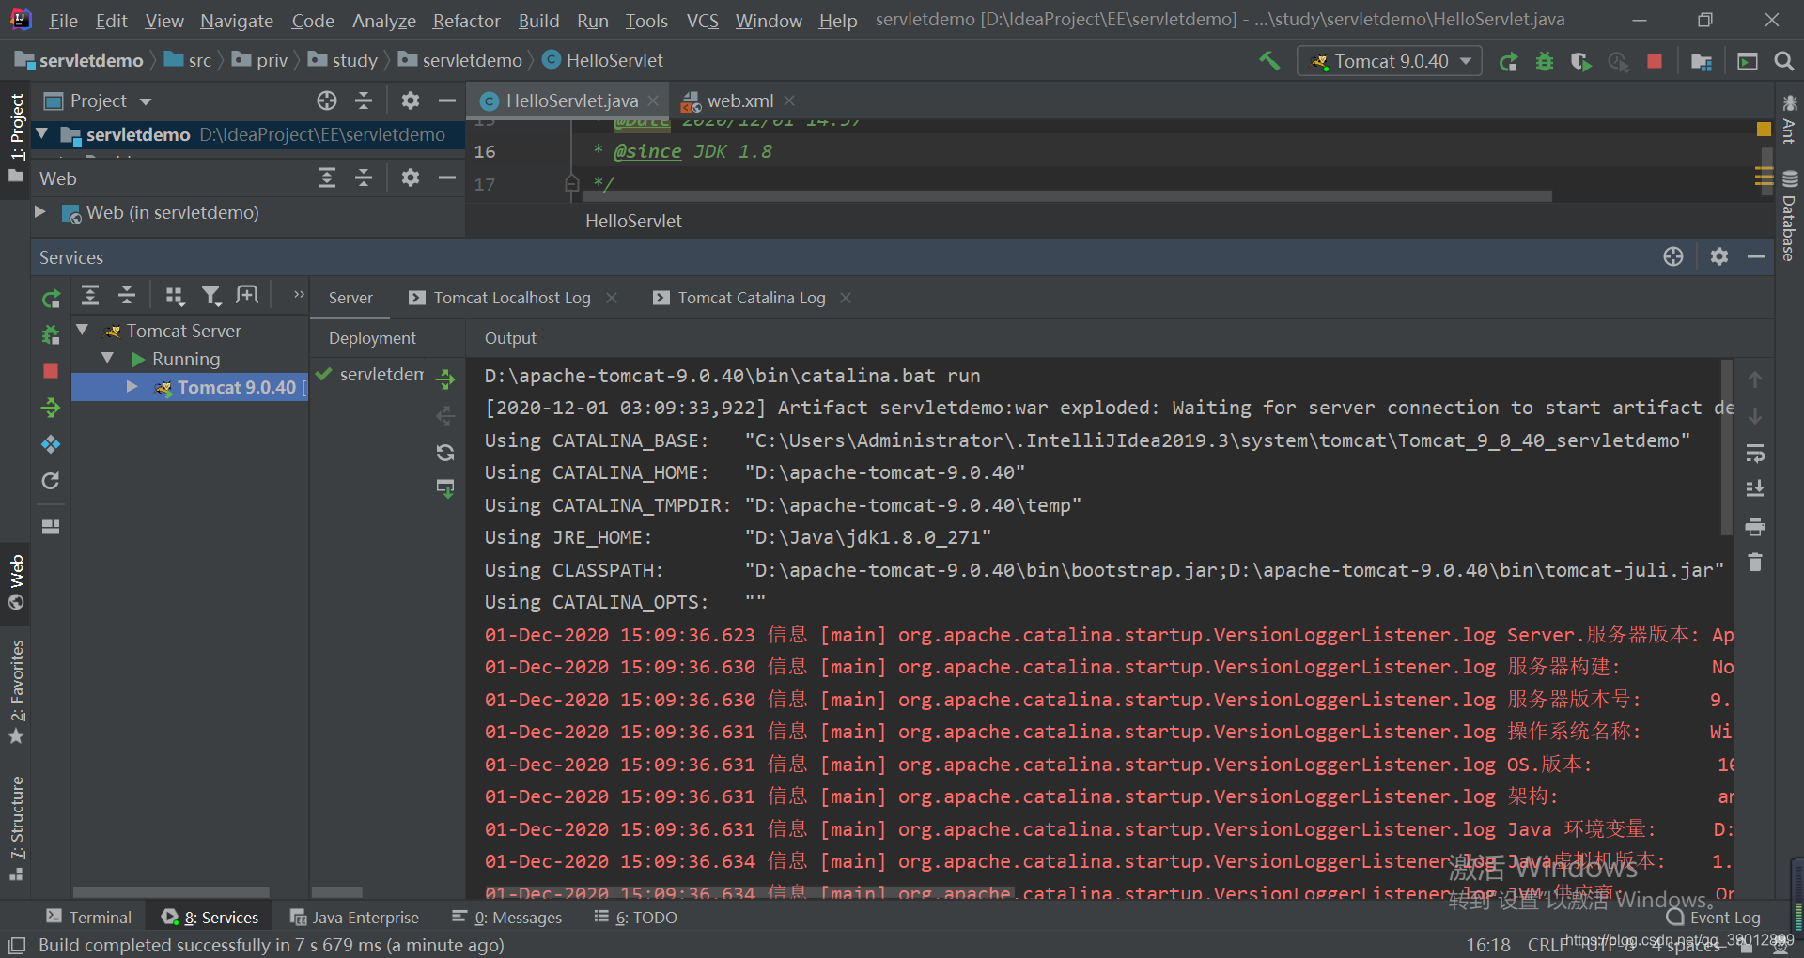Hide the Project panel
The height and width of the screenshot is (958, 1804).
(x=447, y=100)
